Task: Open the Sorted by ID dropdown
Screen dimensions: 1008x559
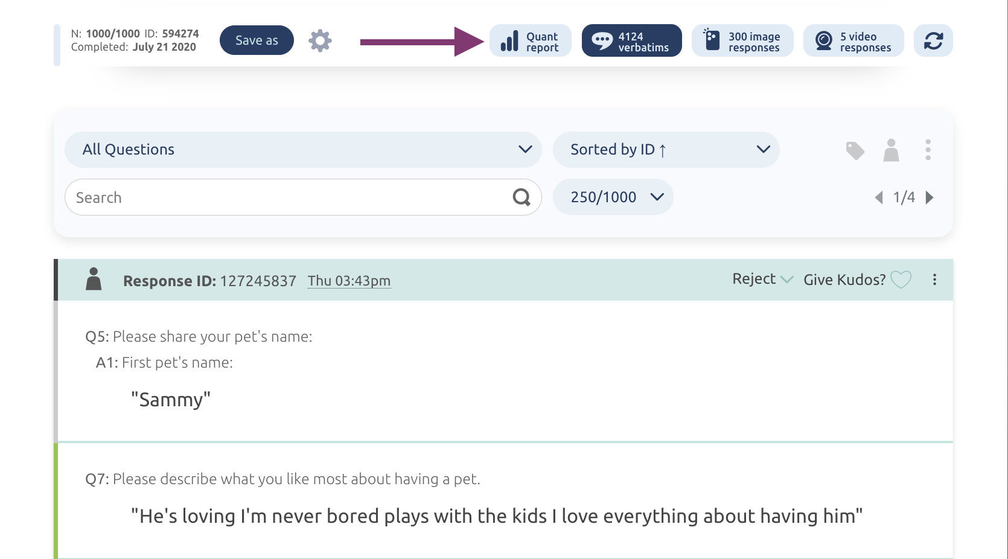Action: [666, 150]
